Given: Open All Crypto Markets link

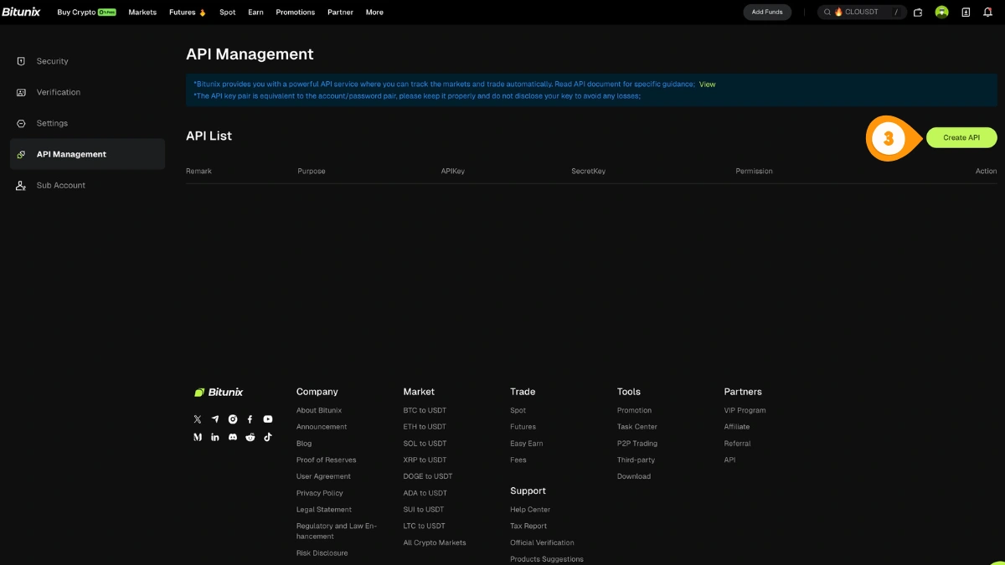Looking at the screenshot, I should click(435, 542).
